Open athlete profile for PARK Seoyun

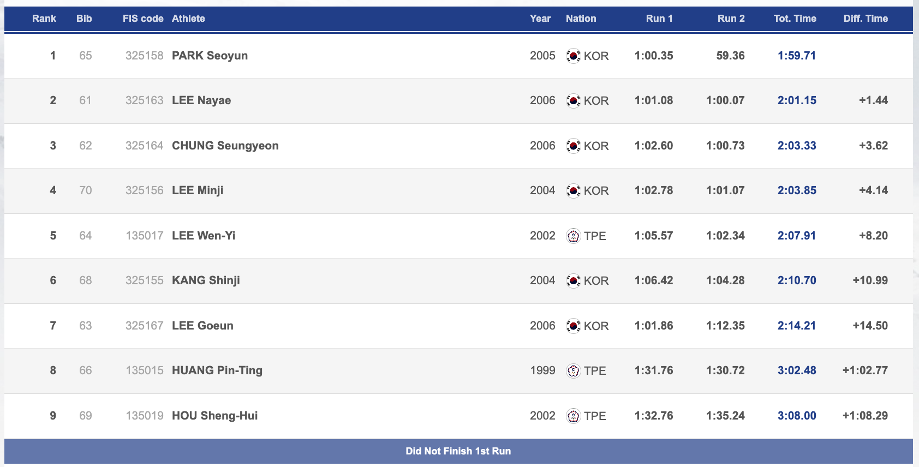(210, 56)
